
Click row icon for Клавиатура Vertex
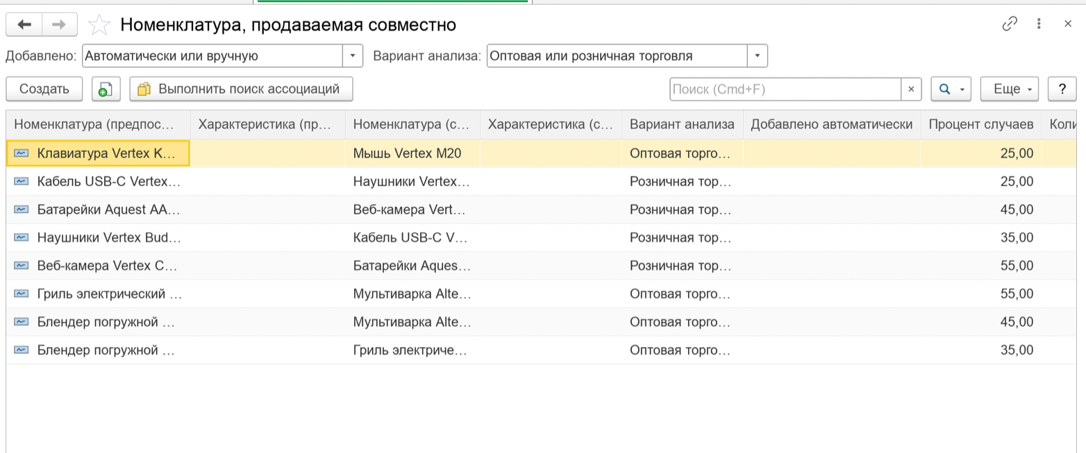[22, 153]
